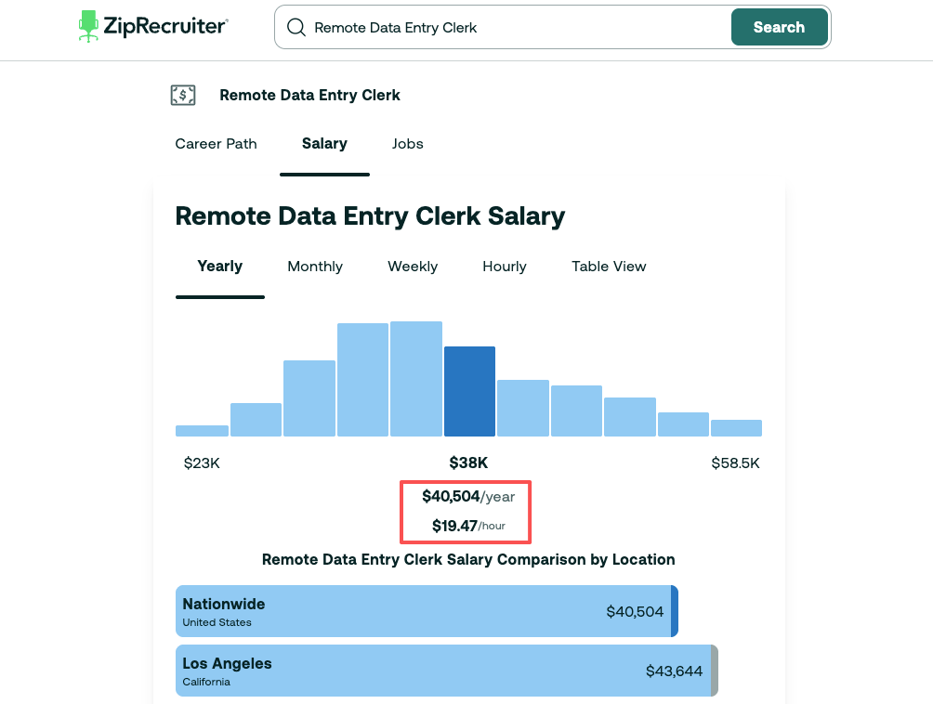
Task: Switch to Weekly salary view
Action: point(412,267)
